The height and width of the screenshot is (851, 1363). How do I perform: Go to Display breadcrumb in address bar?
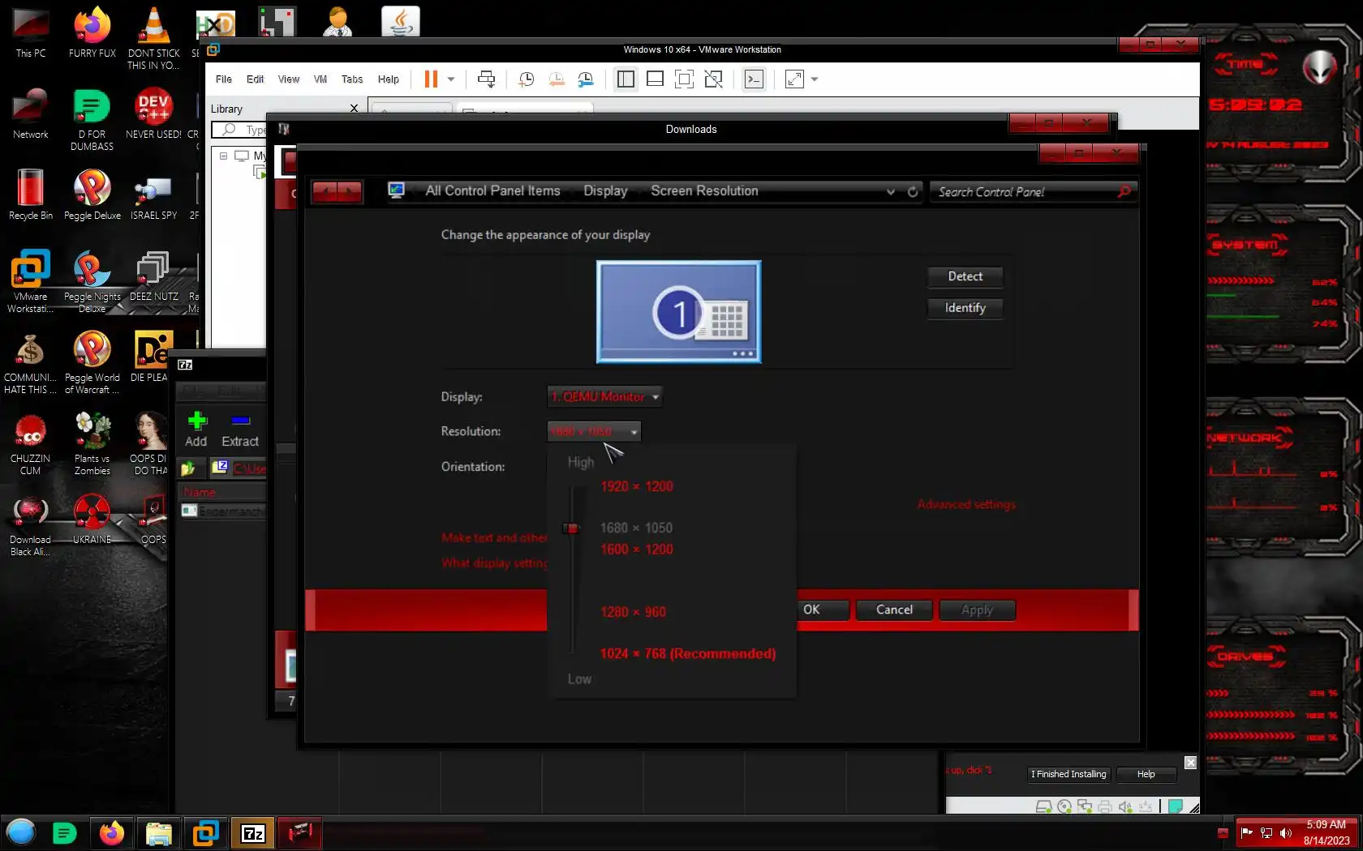(x=606, y=191)
